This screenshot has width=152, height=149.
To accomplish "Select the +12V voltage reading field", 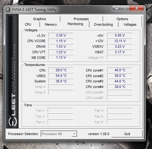I will click(120, 41).
